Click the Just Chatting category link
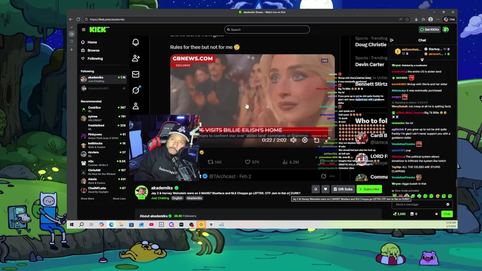This screenshot has width=482, height=271. coord(160,198)
